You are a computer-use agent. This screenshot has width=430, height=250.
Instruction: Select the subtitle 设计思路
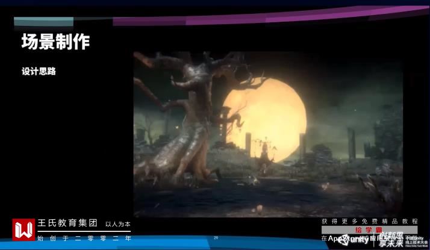tap(39, 71)
